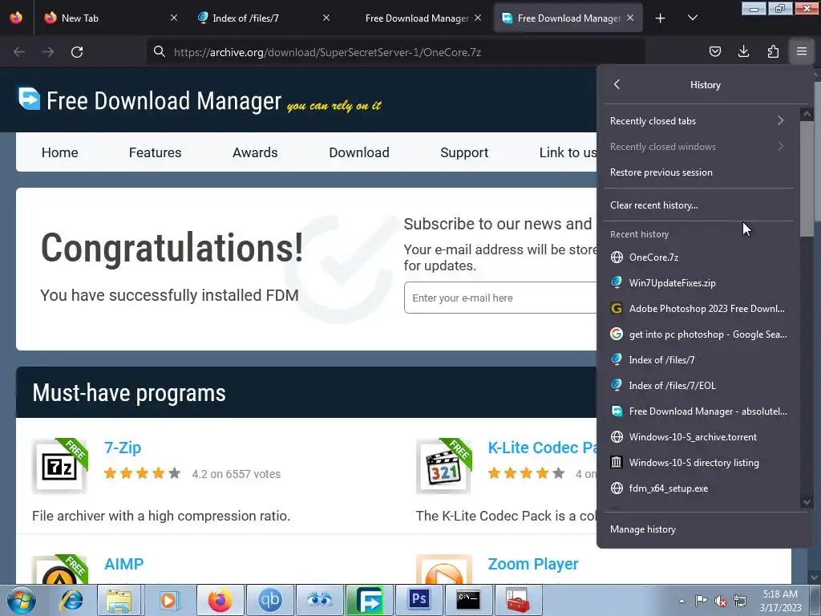821x616 pixels.
Task: Open the 7-Zip title link
Action: 123,448
